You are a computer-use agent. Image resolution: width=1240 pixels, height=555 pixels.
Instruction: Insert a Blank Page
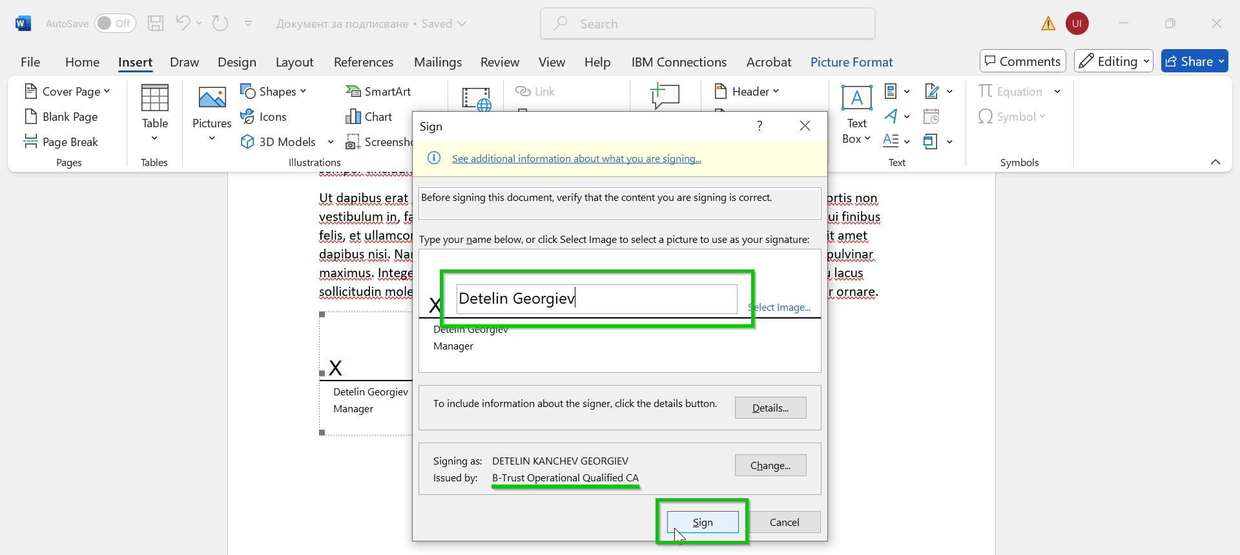[61, 116]
